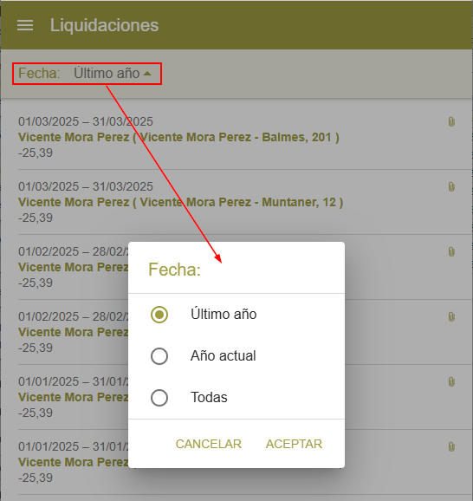Select the Todas radio option

[159, 398]
